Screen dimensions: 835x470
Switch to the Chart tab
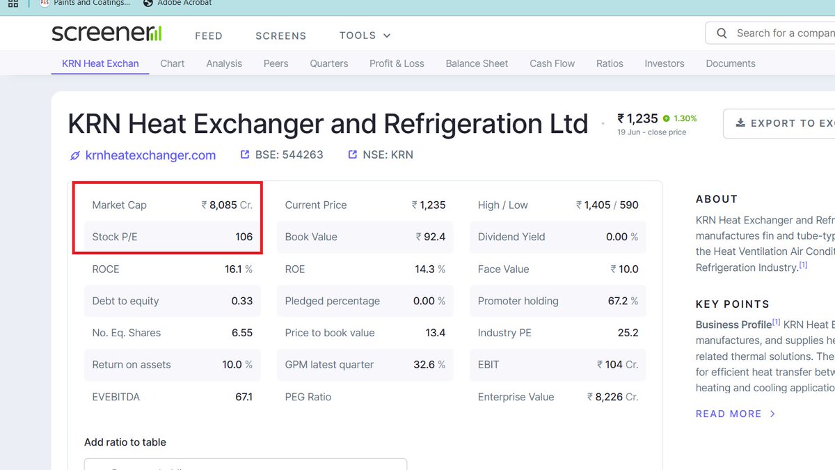173,63
